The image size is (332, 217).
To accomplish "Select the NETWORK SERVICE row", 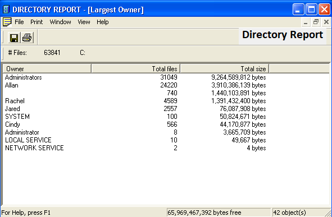I will point(135,148).
